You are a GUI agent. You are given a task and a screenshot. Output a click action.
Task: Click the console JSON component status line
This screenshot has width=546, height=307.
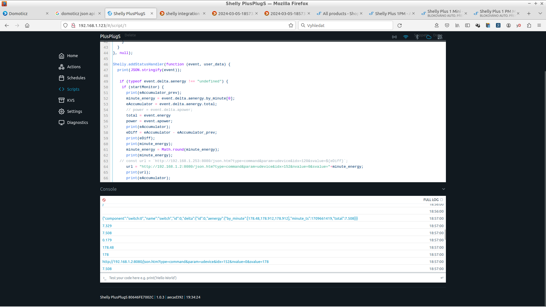coord(230,219)
